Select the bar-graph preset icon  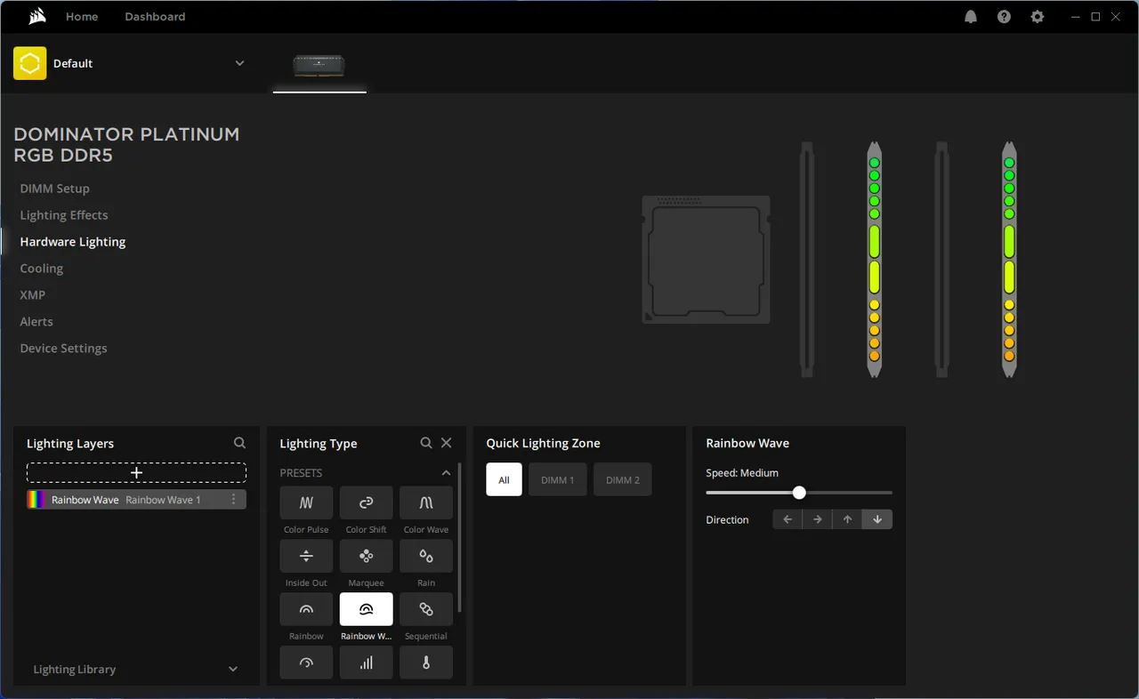(366, 663)
